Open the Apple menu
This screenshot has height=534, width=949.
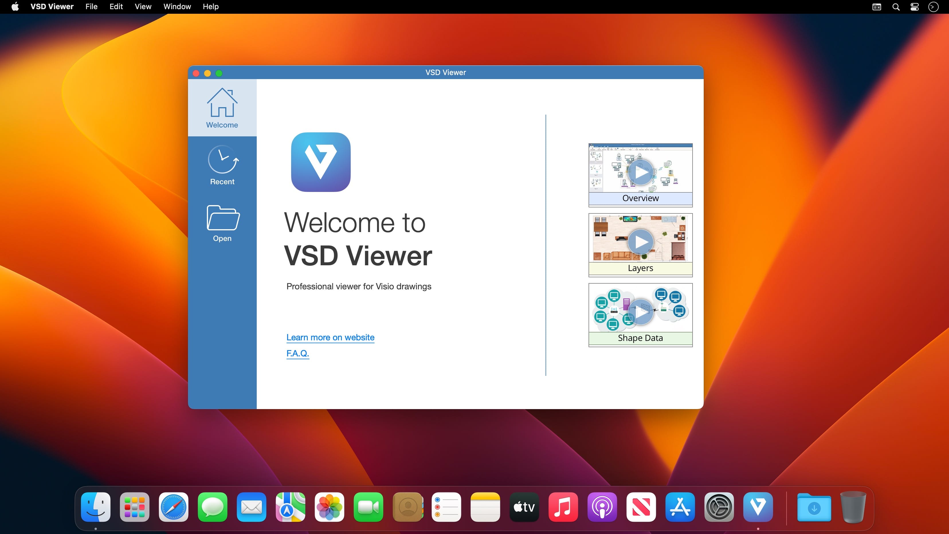click(x=15, y=7)
